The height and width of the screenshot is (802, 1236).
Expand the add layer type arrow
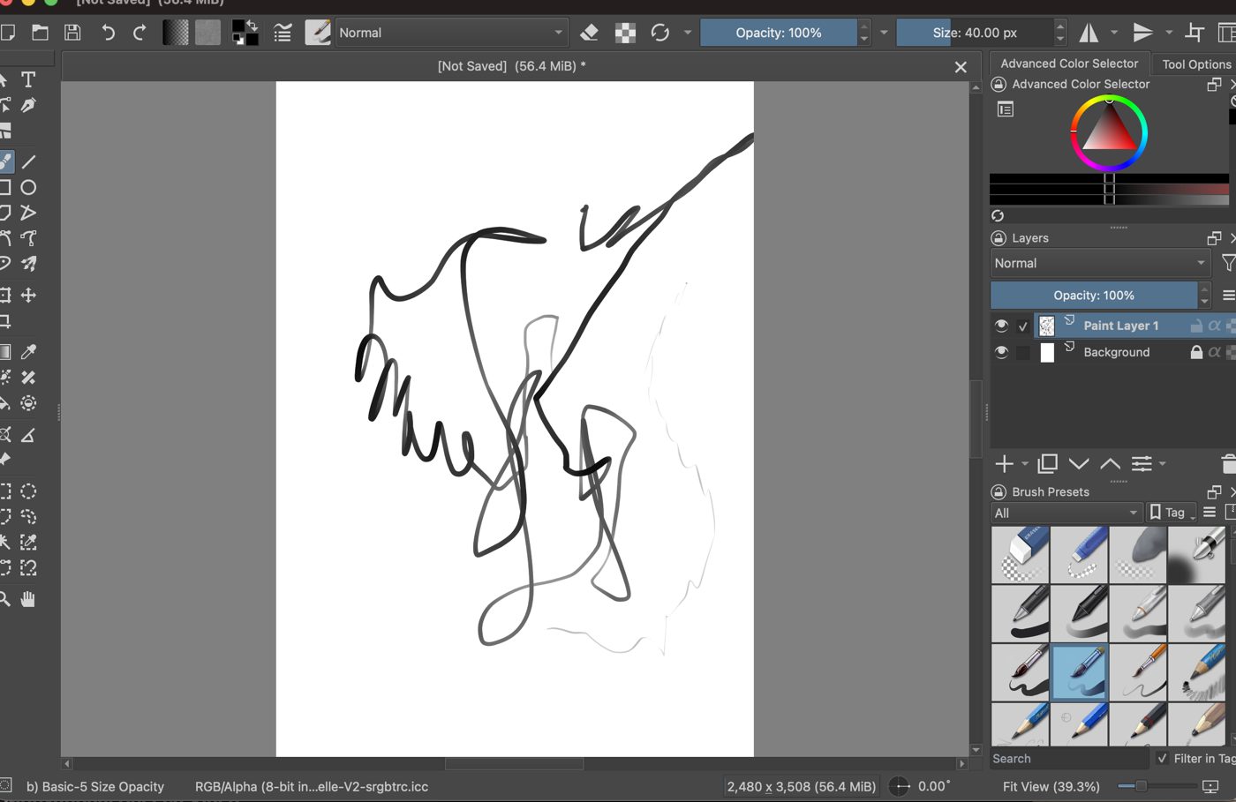point(1025,463)
